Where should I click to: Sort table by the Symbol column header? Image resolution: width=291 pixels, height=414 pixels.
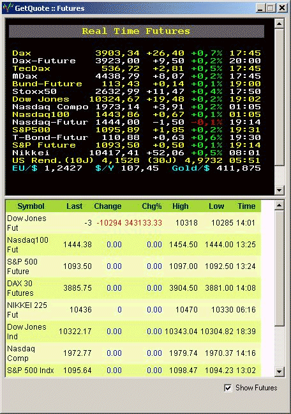[x=31, y=206]
